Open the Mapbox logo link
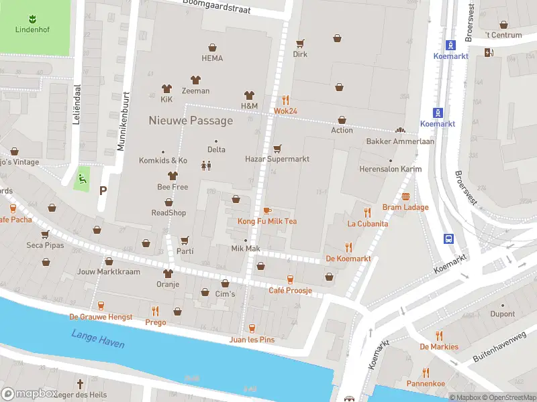Screen dimensions: 537x402 click(29, 394)
